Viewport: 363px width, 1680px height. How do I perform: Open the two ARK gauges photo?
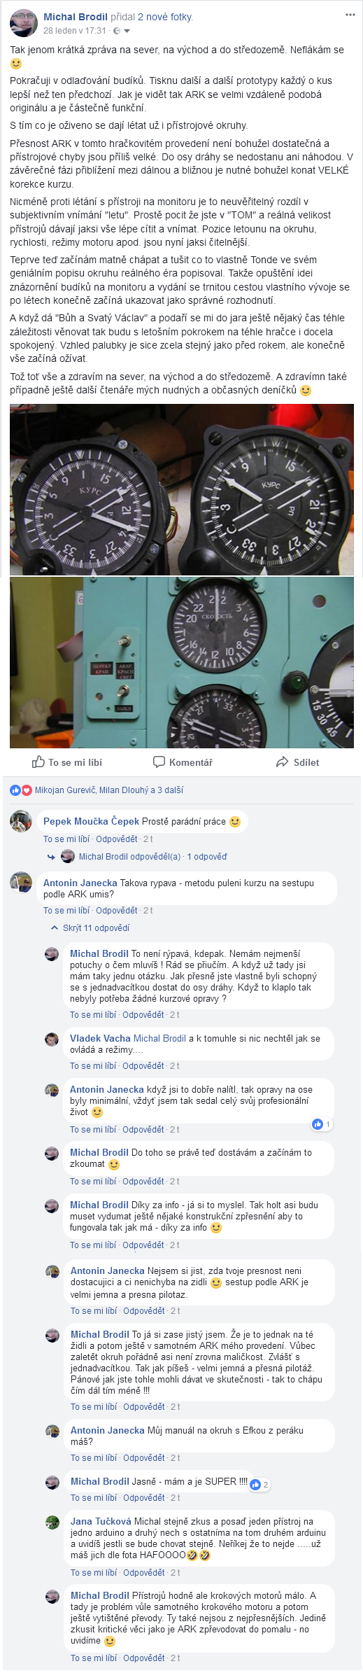182,489
